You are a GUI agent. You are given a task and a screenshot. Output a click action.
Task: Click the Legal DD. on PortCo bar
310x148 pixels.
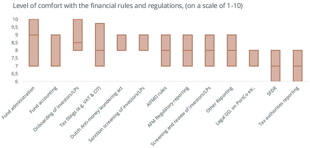coord(254,58)
